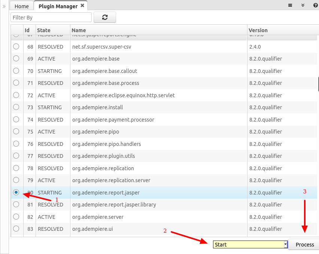Click the refresh plugin list icon
This screenshot has height=254, width=319.
pos(104,17)
